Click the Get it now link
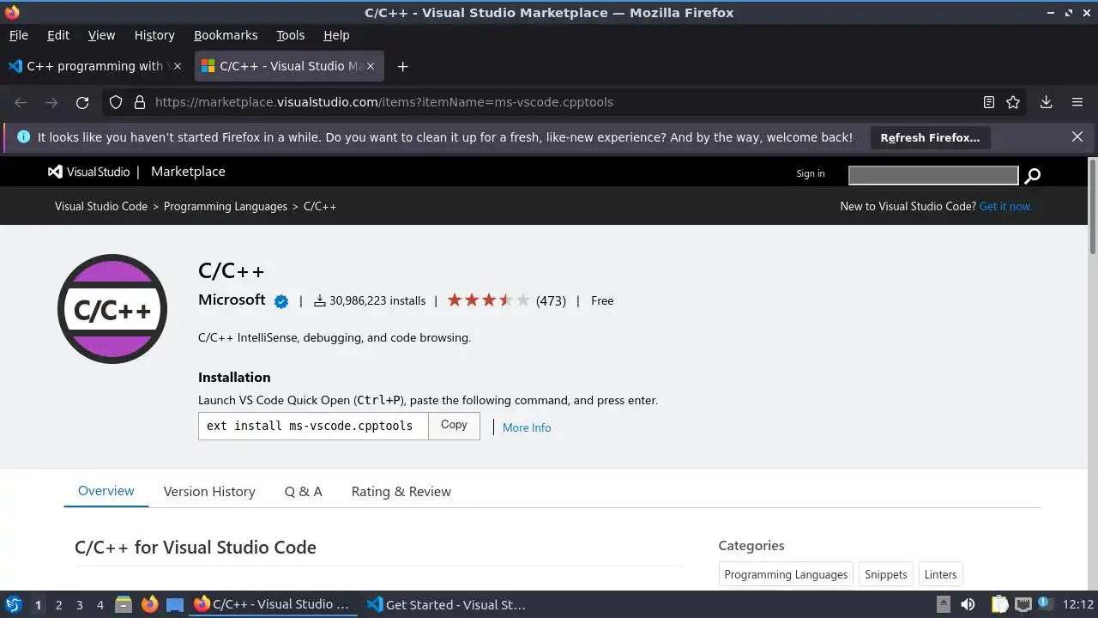This screenshot has width=1098, height=618. pyautogui.click(x=1005, y=207)
